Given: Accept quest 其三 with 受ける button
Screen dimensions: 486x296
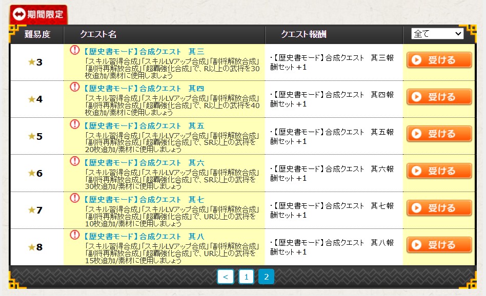Looking at the screenshot, I should [439, 60].
